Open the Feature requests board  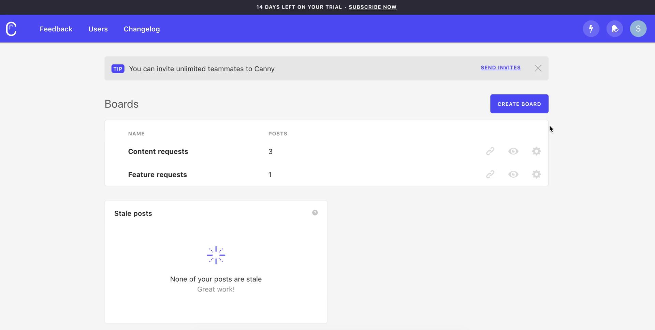coord(157,175)
